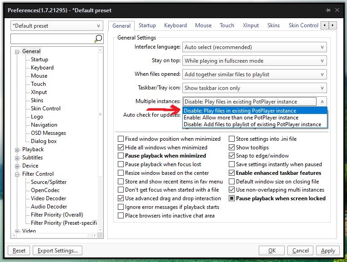
Task: Collapse the General tree node
Action: click(17, 52)
